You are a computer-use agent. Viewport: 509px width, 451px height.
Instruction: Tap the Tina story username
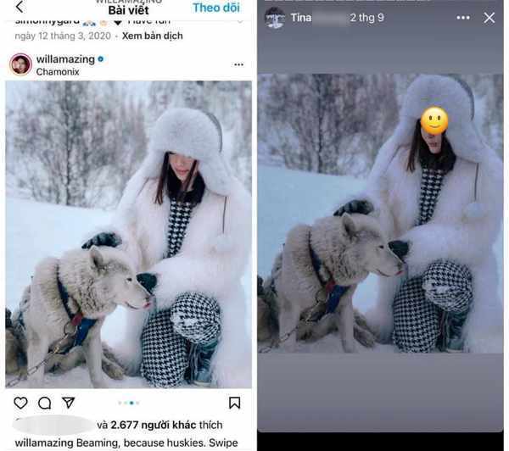pos(301,18)
